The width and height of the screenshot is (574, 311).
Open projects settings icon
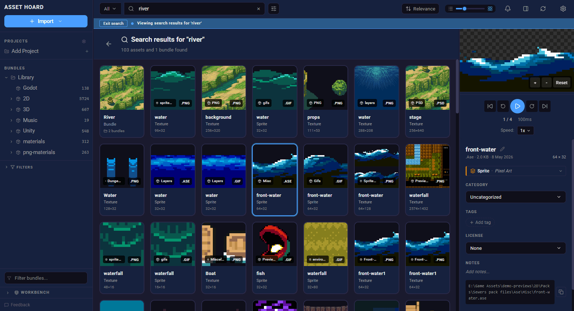coord(84,41)
